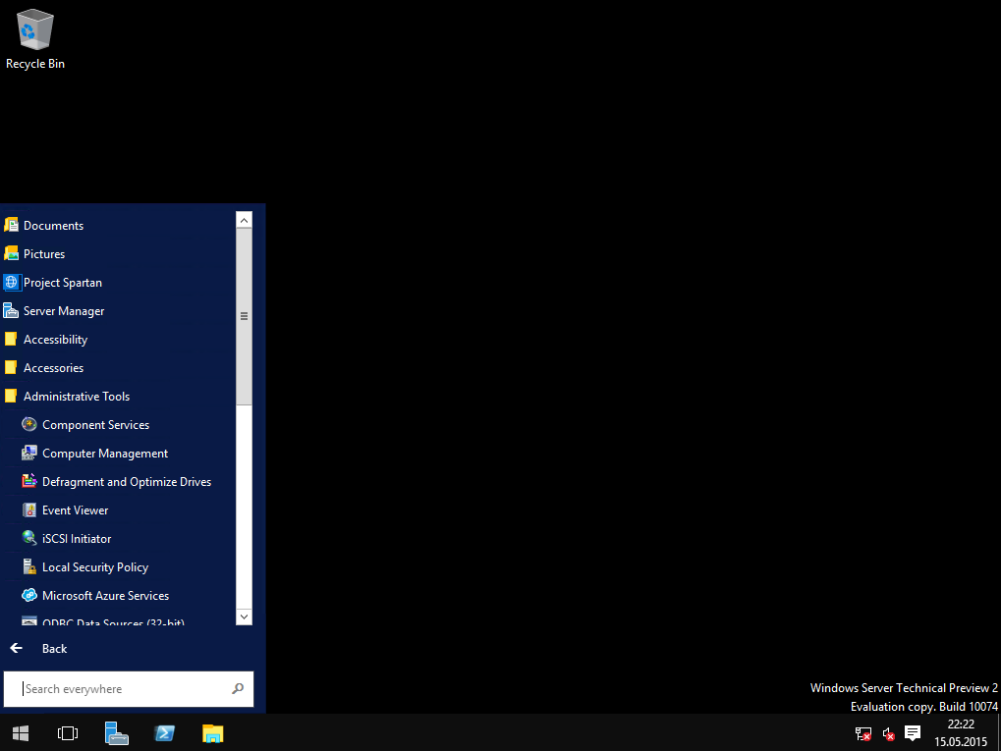Click the scrollbar thumb in app list
The height and width of the screenshot is (751, 1001).
[x=244, y=316]
